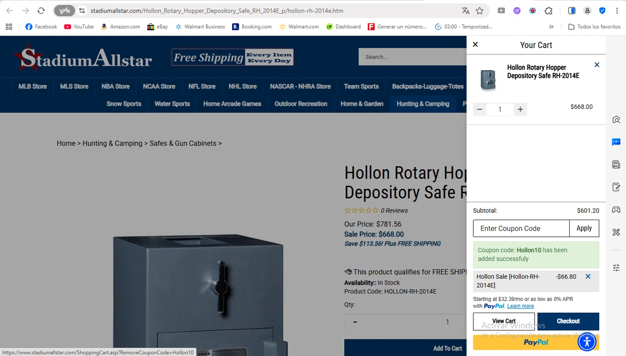
Task: Click Checkout button
Action: [x=568, y=321]
